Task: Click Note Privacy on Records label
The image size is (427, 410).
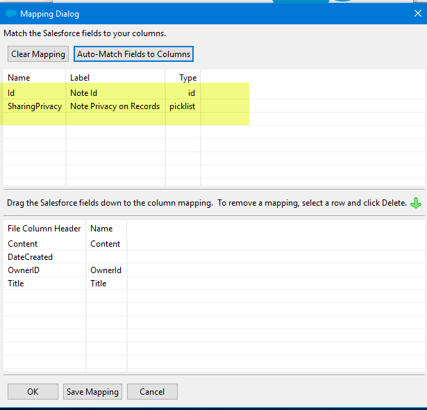Action: pos(115,106)
